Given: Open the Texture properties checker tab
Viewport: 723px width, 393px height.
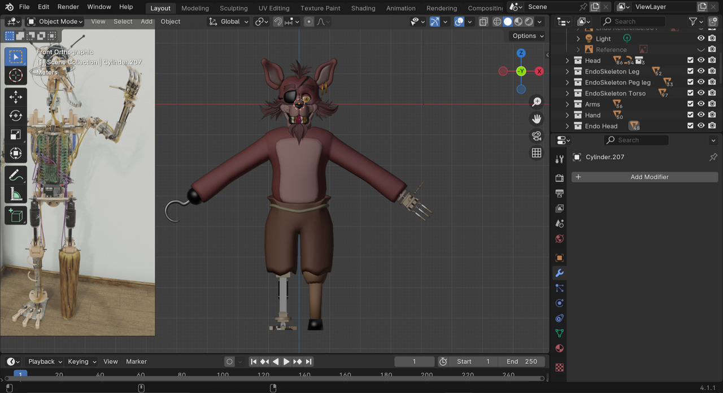Looking at the screenshot, I should pyautogui.click(x=559, y=367).
